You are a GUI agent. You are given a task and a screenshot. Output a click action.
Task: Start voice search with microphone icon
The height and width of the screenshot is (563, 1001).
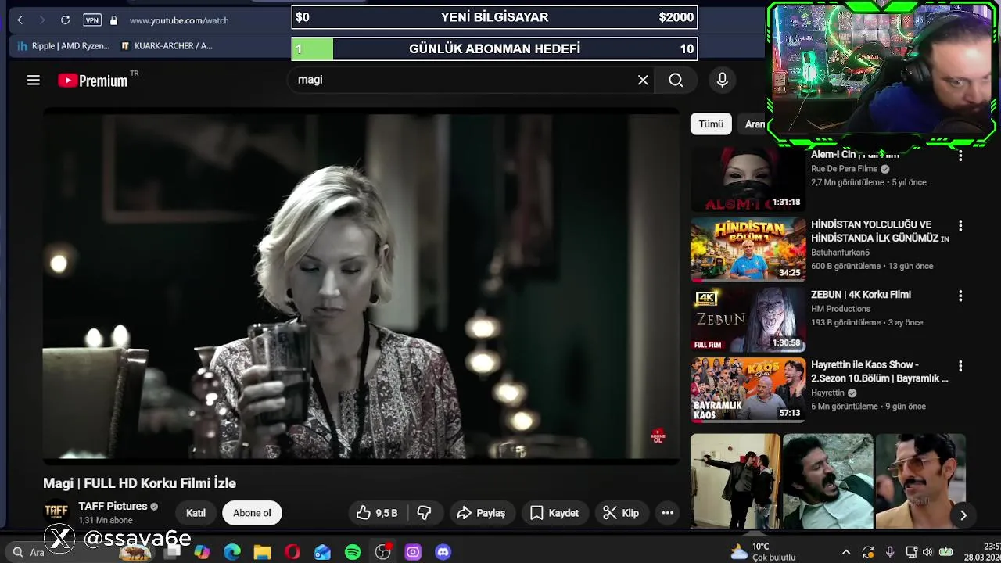[x=722, y=80]
